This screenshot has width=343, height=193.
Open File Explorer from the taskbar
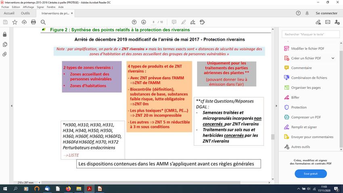click(x=79, y=189)
